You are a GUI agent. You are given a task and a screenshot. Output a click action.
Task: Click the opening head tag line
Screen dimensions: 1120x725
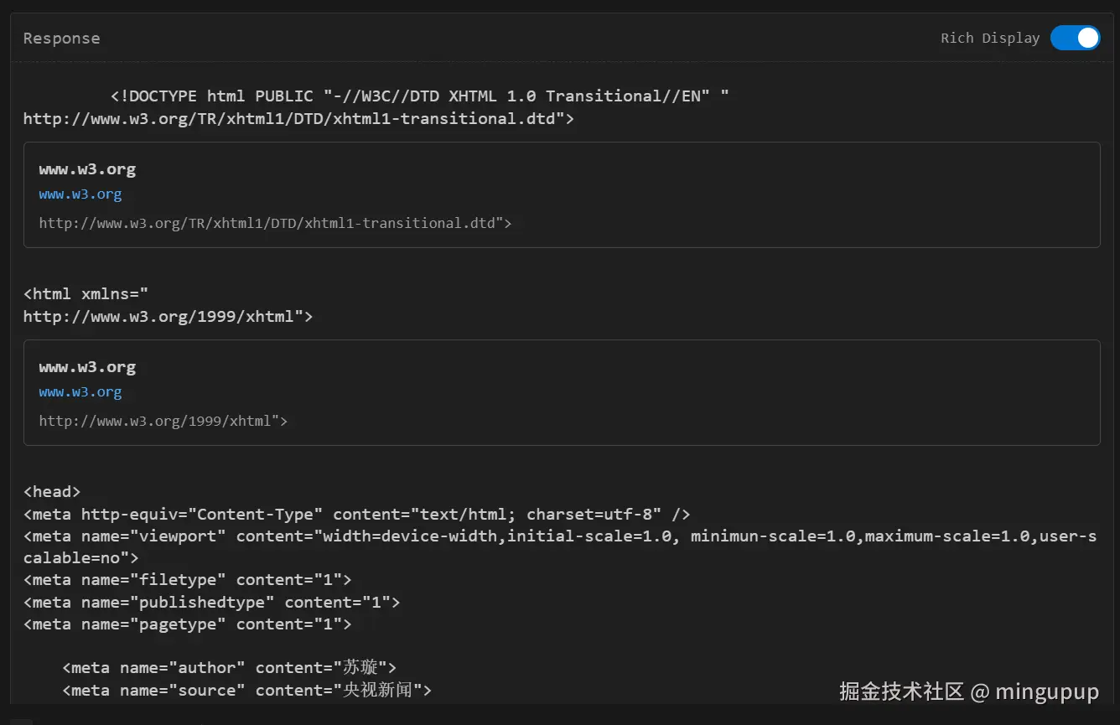coord(52,492)
